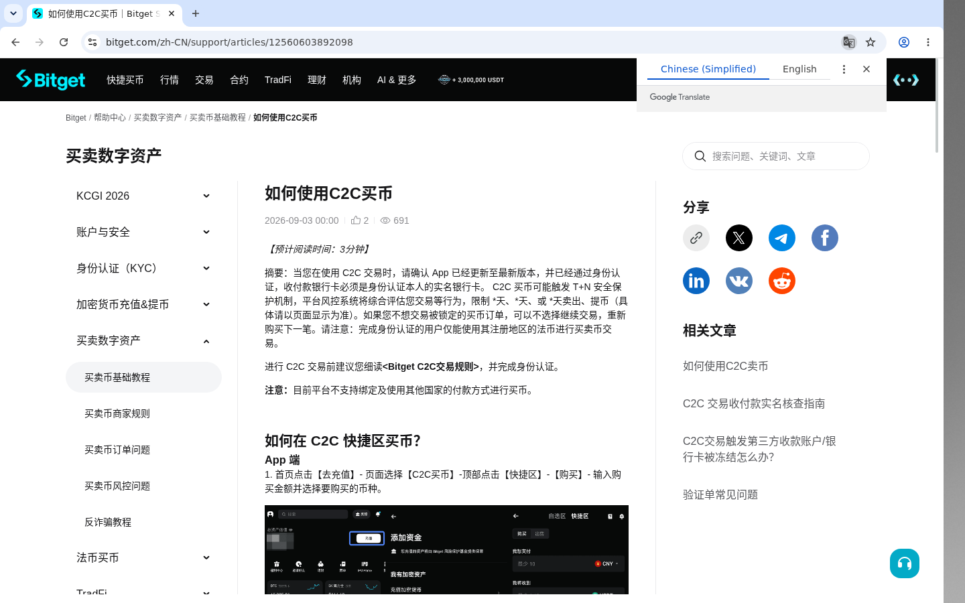Share article on VK
Viewport: 965px width, 603px height.
point(739,281)
